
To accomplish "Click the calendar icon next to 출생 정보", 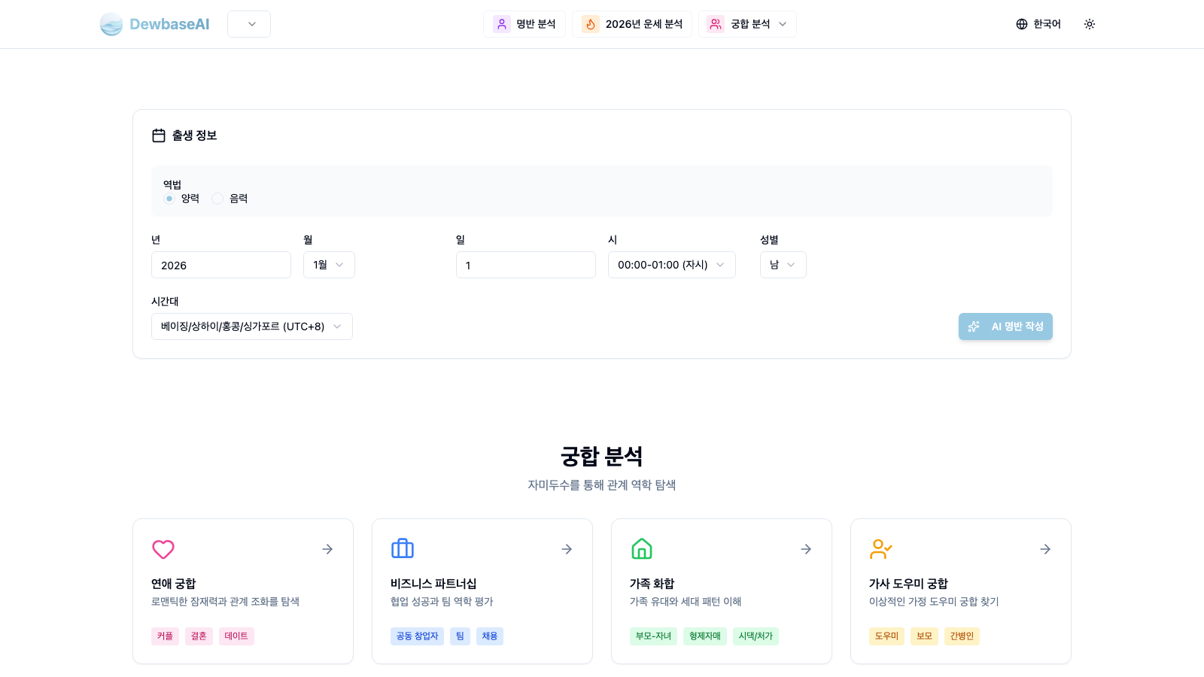I will [159, 135].
